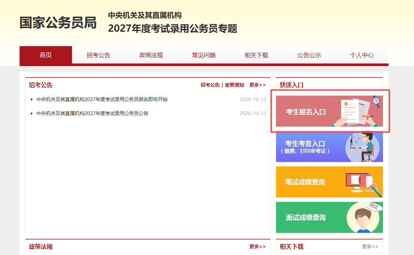
Task: Open the 考生考务入口 blue banner
Action: pos(329,147)
